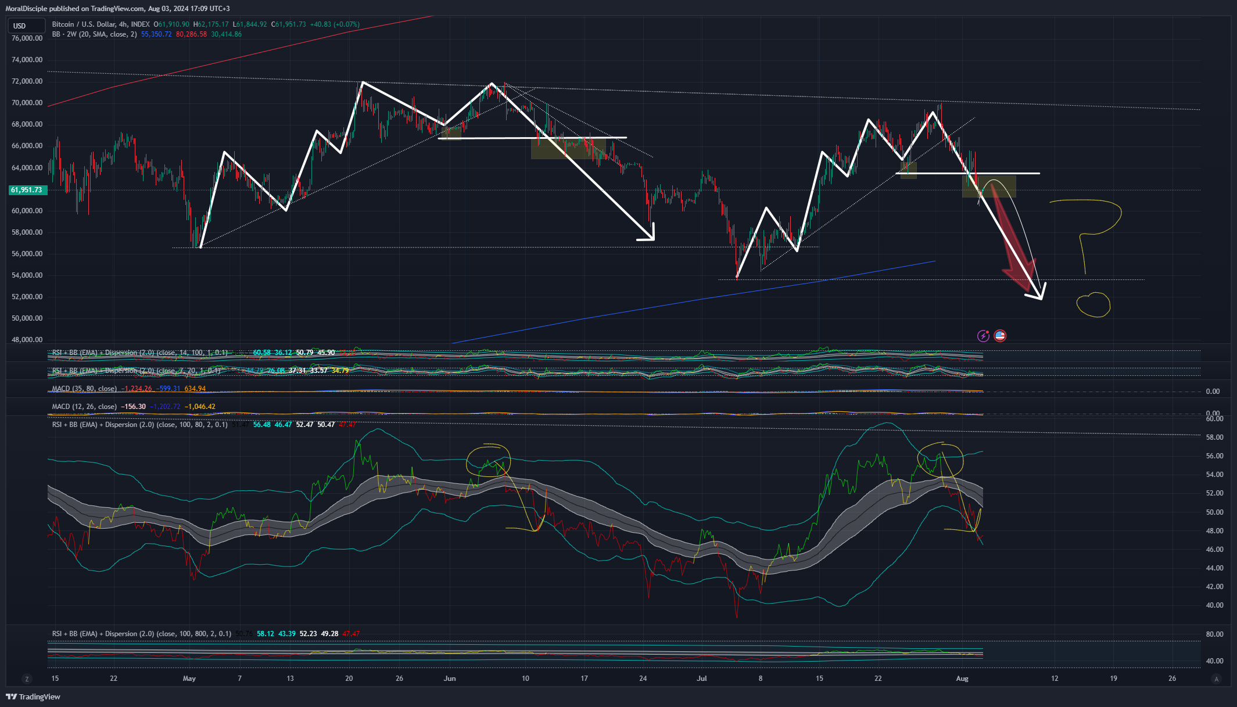Screen dimensions: 1237x707
Task: Click the BB upper value 80,286.58
Action: [191, 34]
